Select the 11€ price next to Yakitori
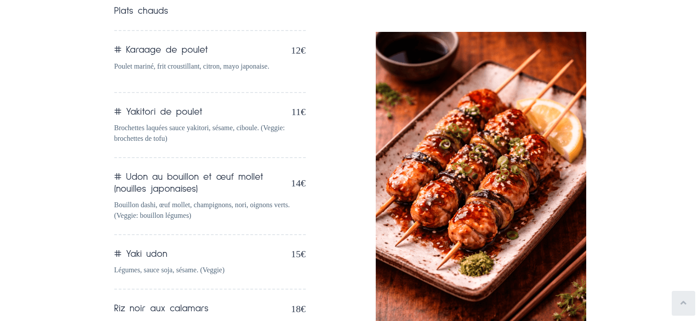Screen dimensions: 697x321 298,112
